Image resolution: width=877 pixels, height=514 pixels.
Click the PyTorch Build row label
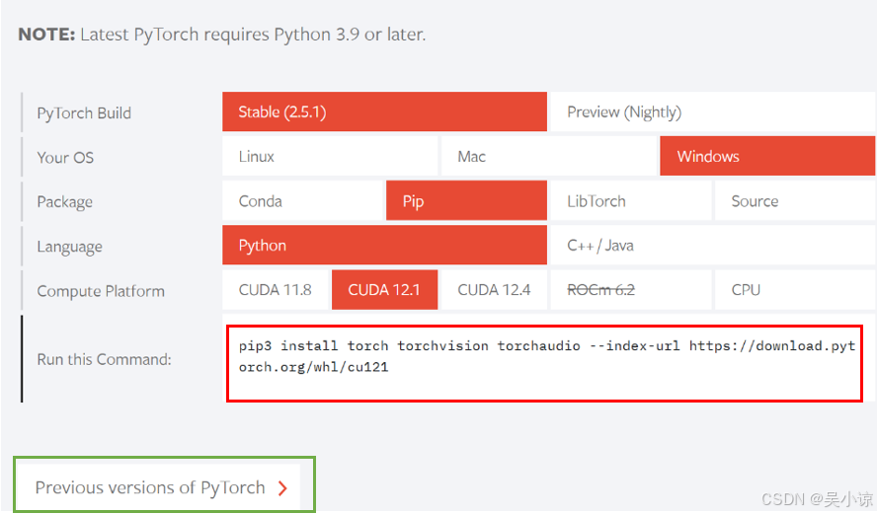point(84,113)
